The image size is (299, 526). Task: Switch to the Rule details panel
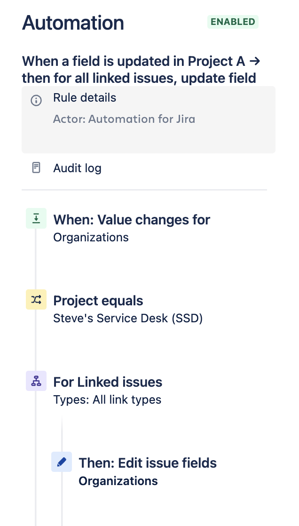click(84, 98)
